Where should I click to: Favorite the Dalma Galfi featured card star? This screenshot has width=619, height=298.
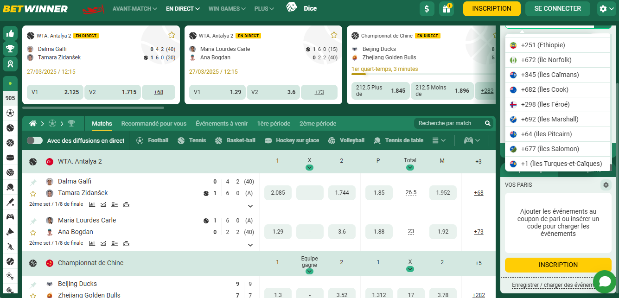pyautogui.click(x=172, y=35)
